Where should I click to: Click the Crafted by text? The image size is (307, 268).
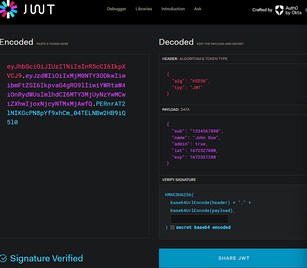pos(262,10)
